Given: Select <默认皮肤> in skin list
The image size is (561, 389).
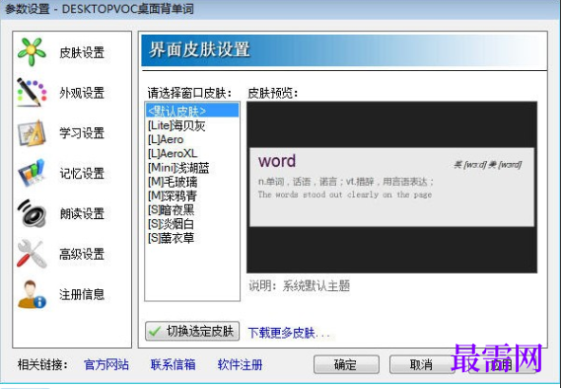Looking at the screenshot, I should pyautogui.click(x=192, y=111).
